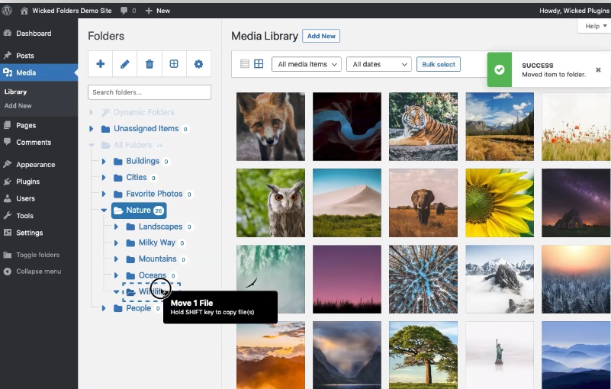611x389 pixels.
Task: Select the Cities folder
Action: point(136,178)
